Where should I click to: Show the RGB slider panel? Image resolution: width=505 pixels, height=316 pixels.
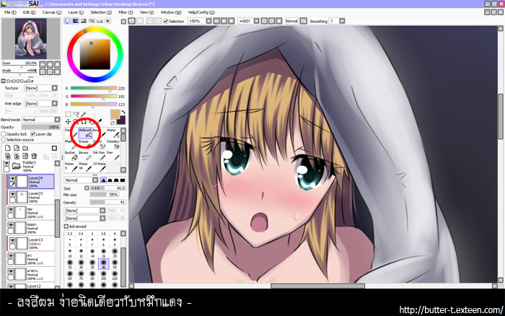[x=75, y=21]
